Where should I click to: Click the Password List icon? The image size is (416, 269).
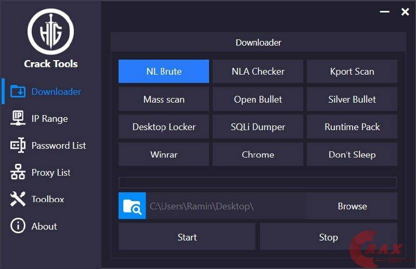tap(18, 145)
